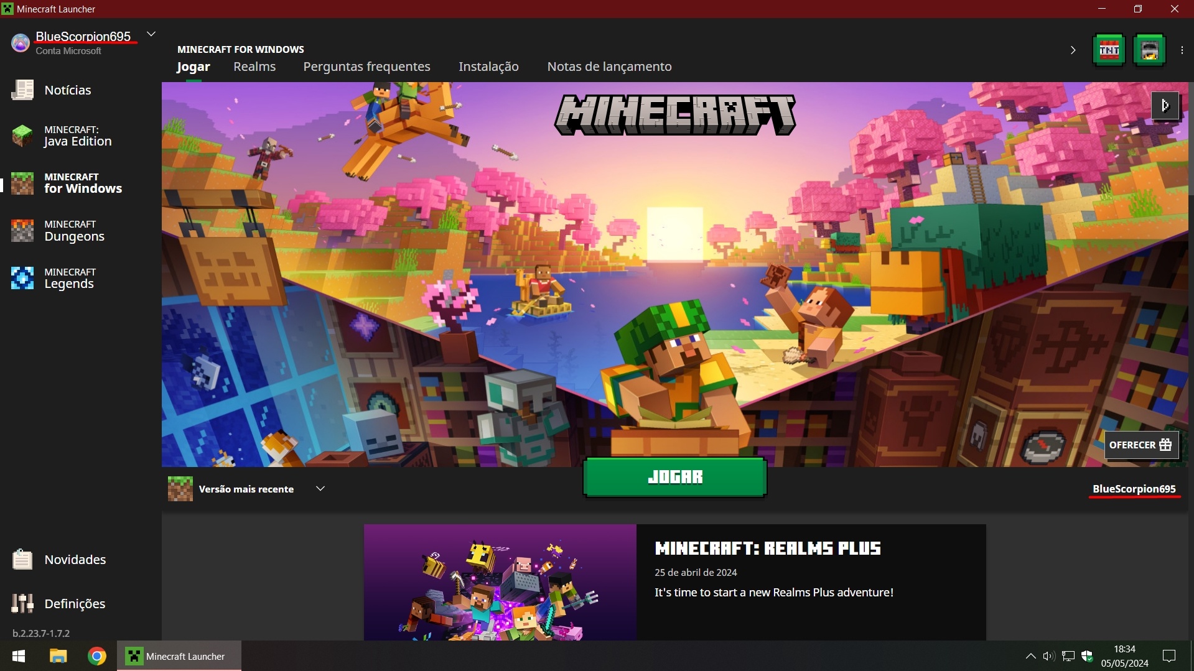Click the grass block version icon
Image resolution: width=1194 pixels, height=671 pixels.
pos(180,489)
